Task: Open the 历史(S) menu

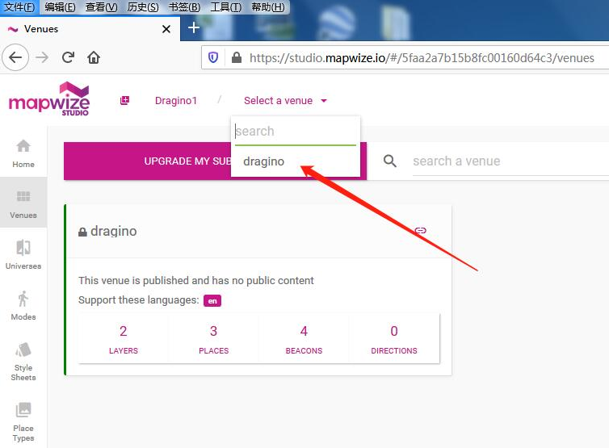Action: coord(142,7)
